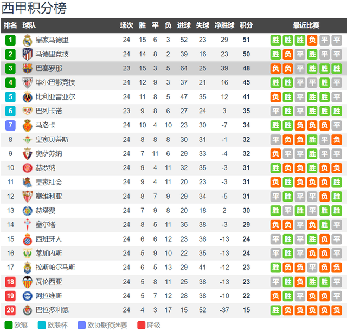The width and height of the screenshot is (347, 331).
Task: Click the green 欧冠 legend swatch
Action: (x=9, y=325)
